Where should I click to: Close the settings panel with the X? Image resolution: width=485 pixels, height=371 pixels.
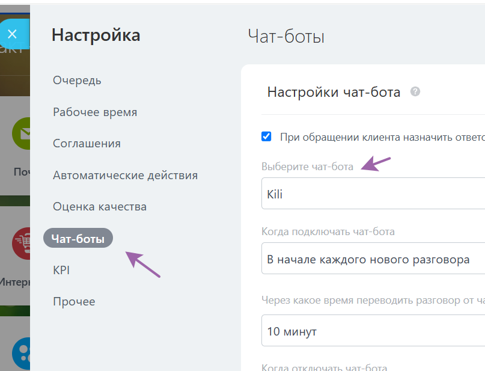point(13,34)
